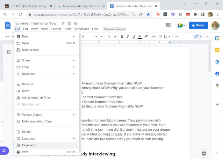
Task: Click the Explore button at the bottom right
Action: (204, 154)
